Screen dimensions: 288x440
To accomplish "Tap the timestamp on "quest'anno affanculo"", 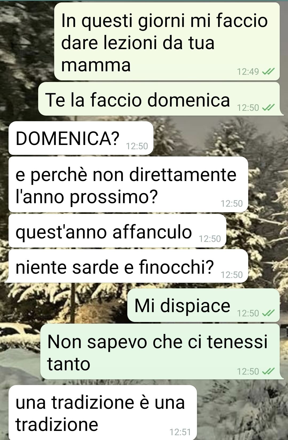I will click(210, 239).
